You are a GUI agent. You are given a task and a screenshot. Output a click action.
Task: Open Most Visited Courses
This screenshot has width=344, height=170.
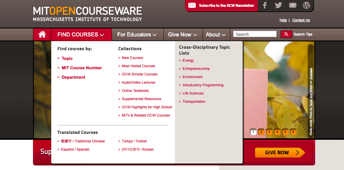pyautogui.click(x=138, y=66)
